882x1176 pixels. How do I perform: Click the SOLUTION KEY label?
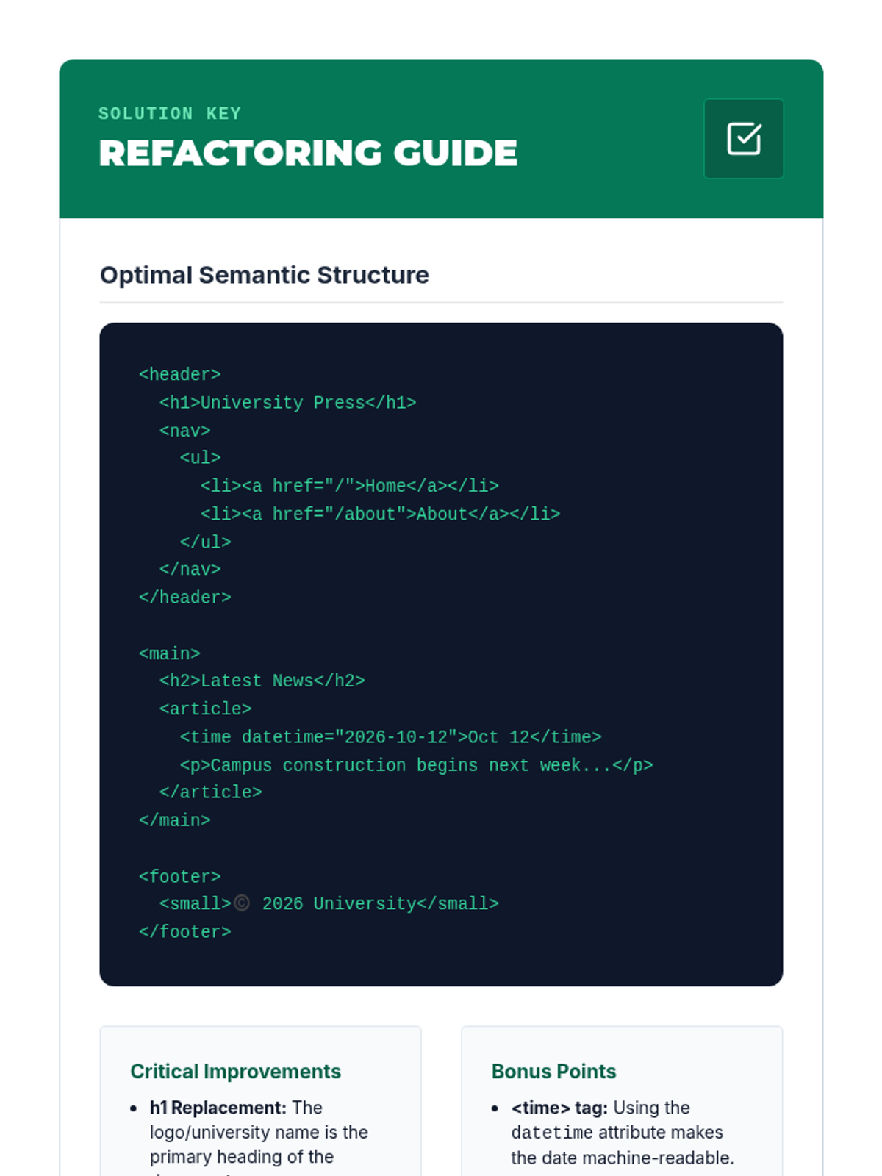tap(170, 114)
